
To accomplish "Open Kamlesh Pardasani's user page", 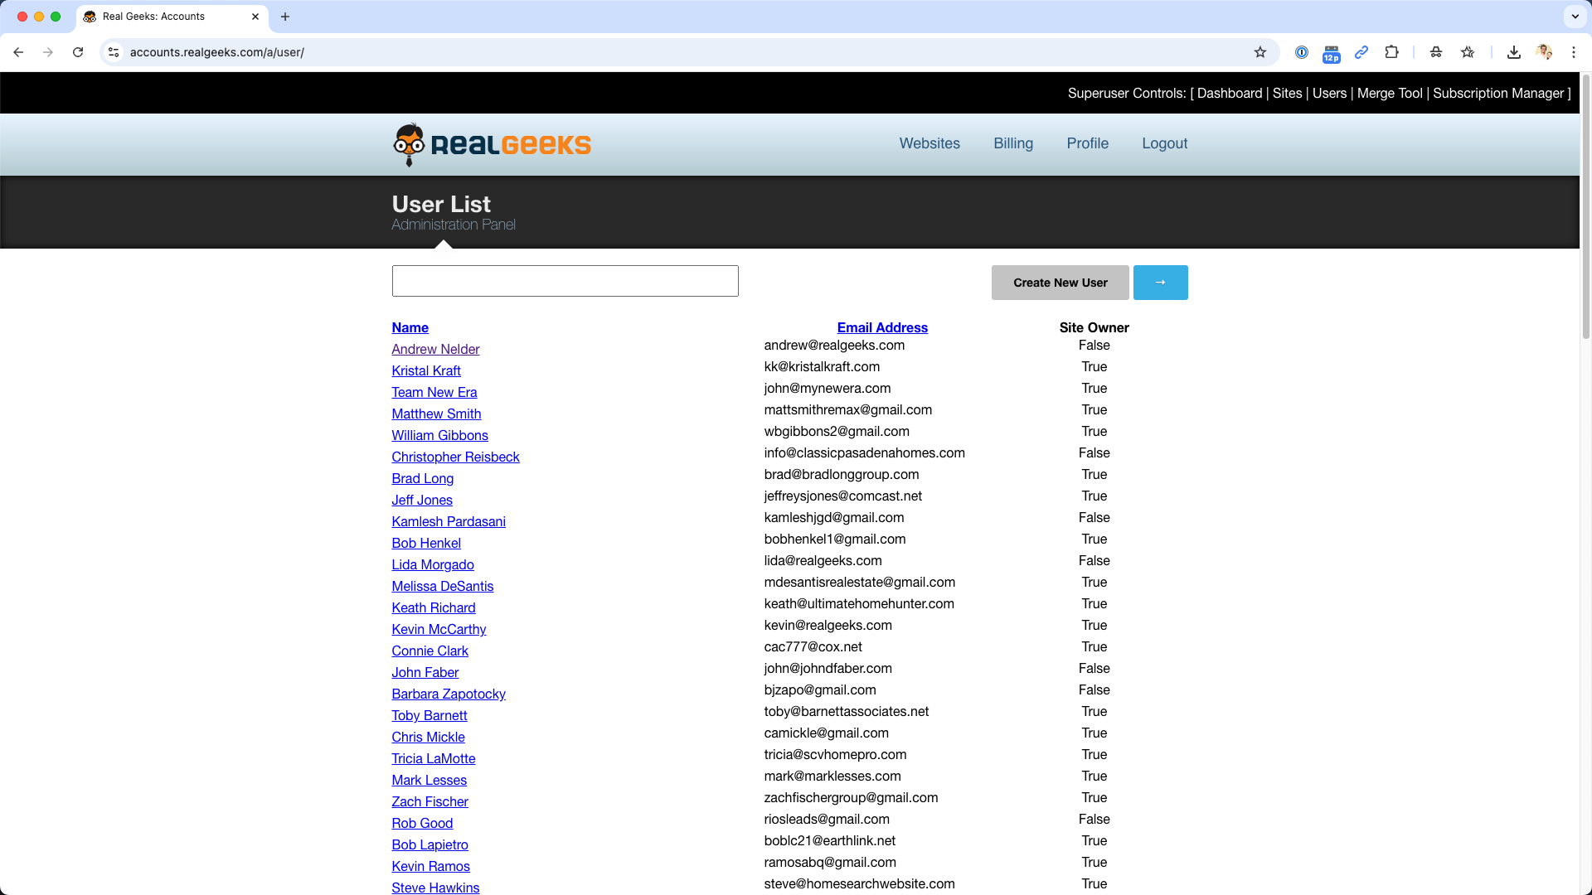I will pyautogui.click(x=449, y=522).
